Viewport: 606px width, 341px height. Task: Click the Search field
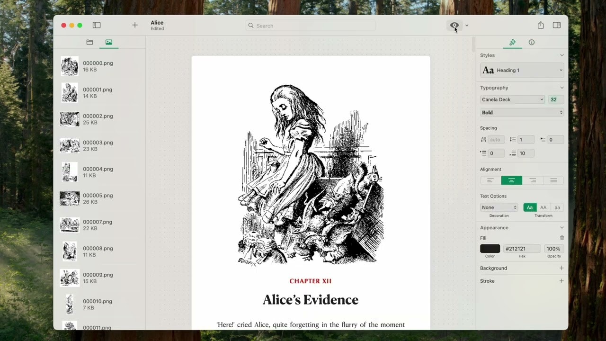311,26
